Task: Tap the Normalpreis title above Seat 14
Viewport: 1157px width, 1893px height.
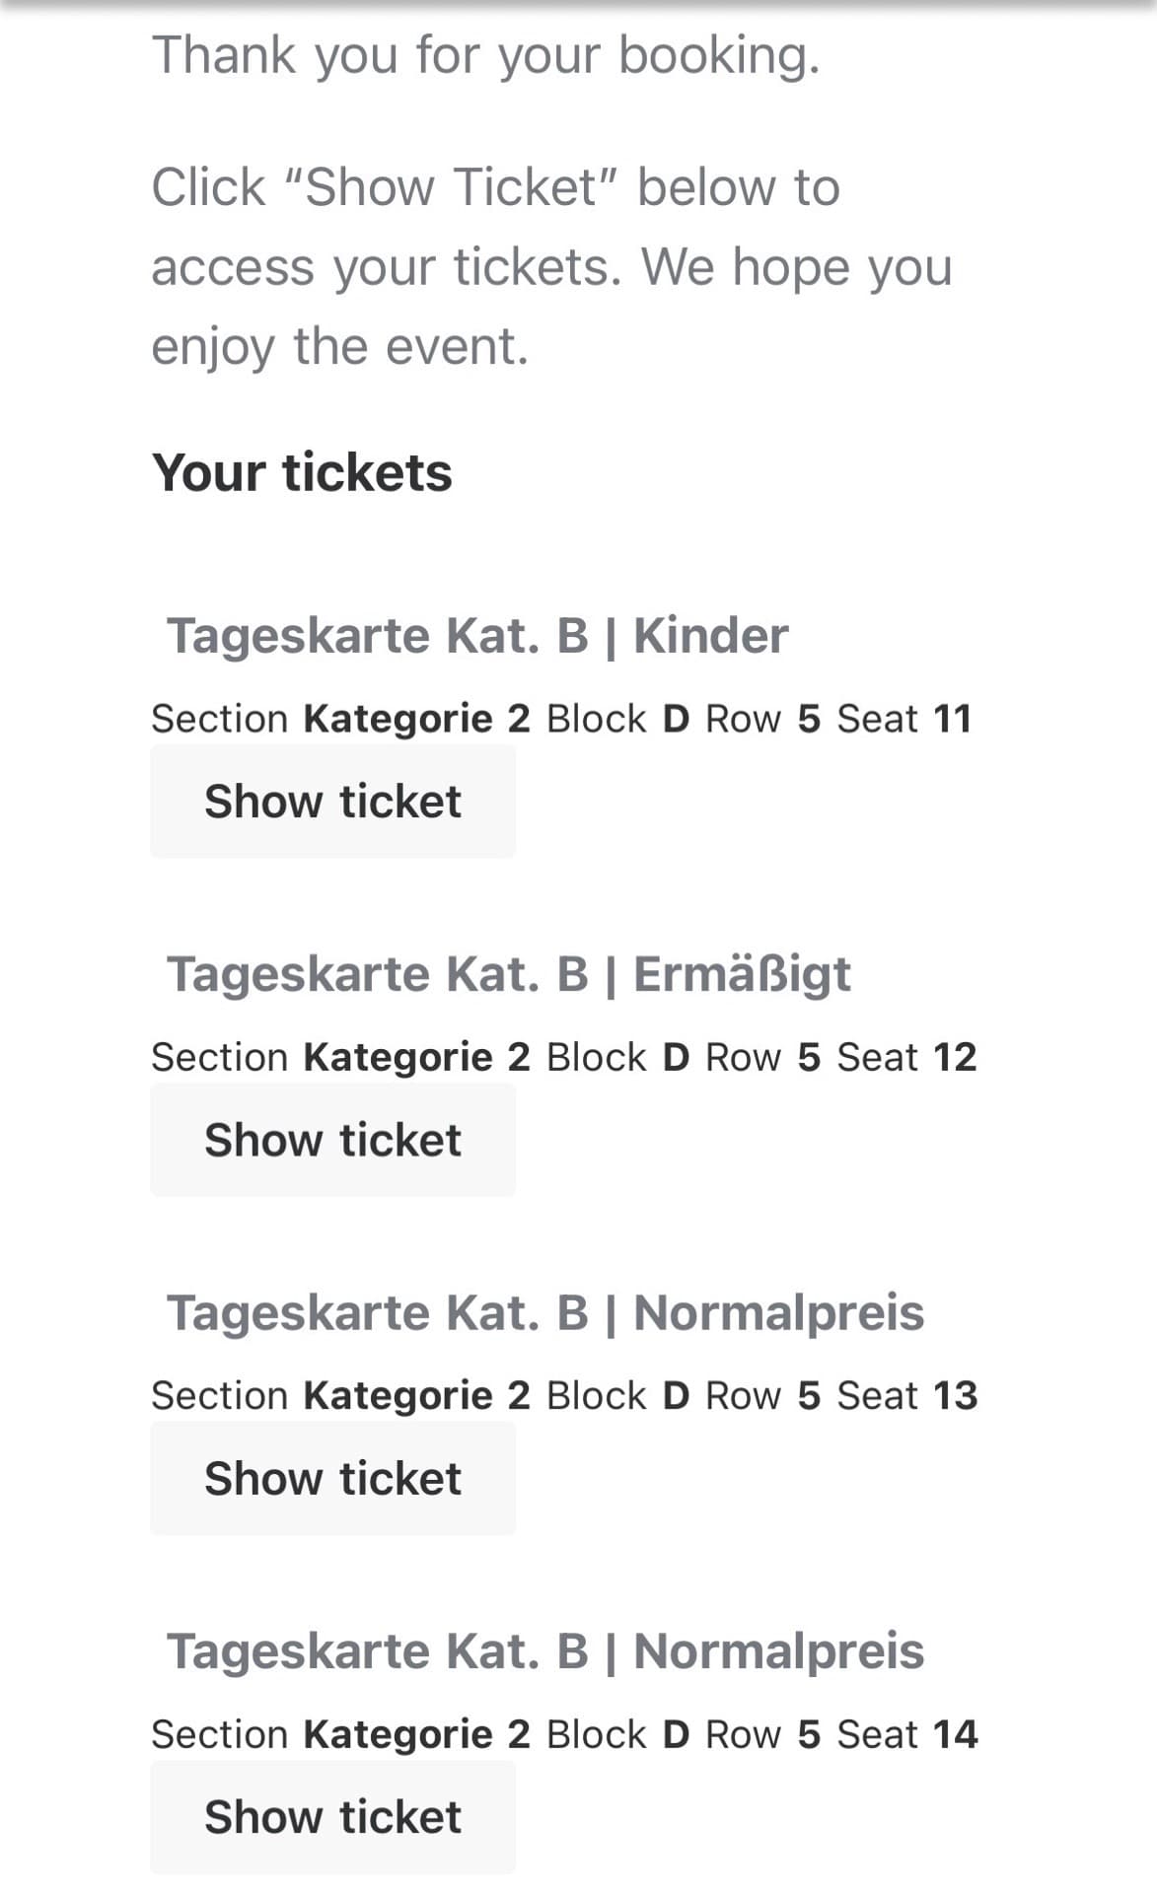Action: 544,1650
